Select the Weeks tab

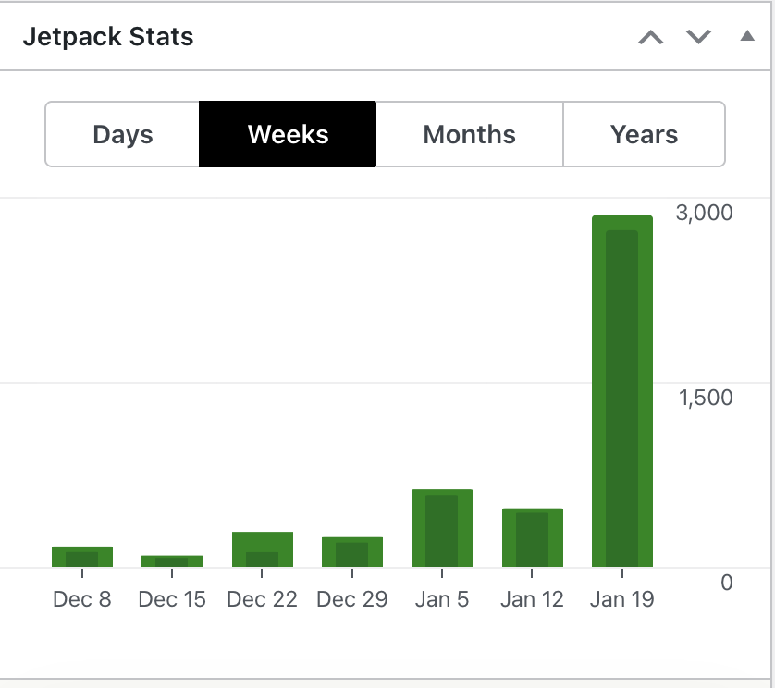click(288, 135)
